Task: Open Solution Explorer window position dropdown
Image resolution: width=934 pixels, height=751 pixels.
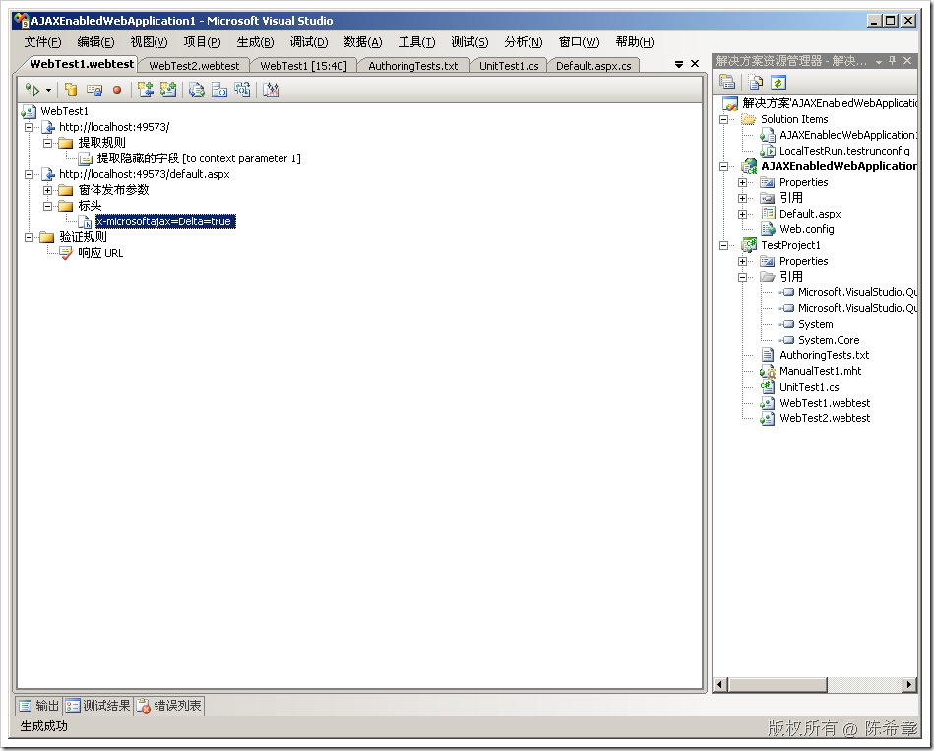Action: pyautogui.click(x=878, y=61)
